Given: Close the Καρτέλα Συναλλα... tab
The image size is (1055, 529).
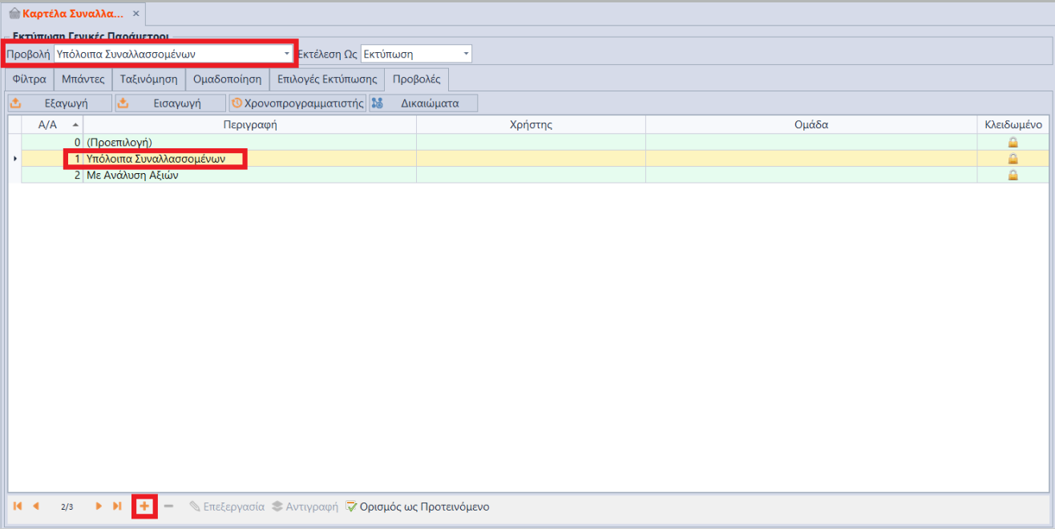Looking at the screenshot, I should [x=136, y=14].
